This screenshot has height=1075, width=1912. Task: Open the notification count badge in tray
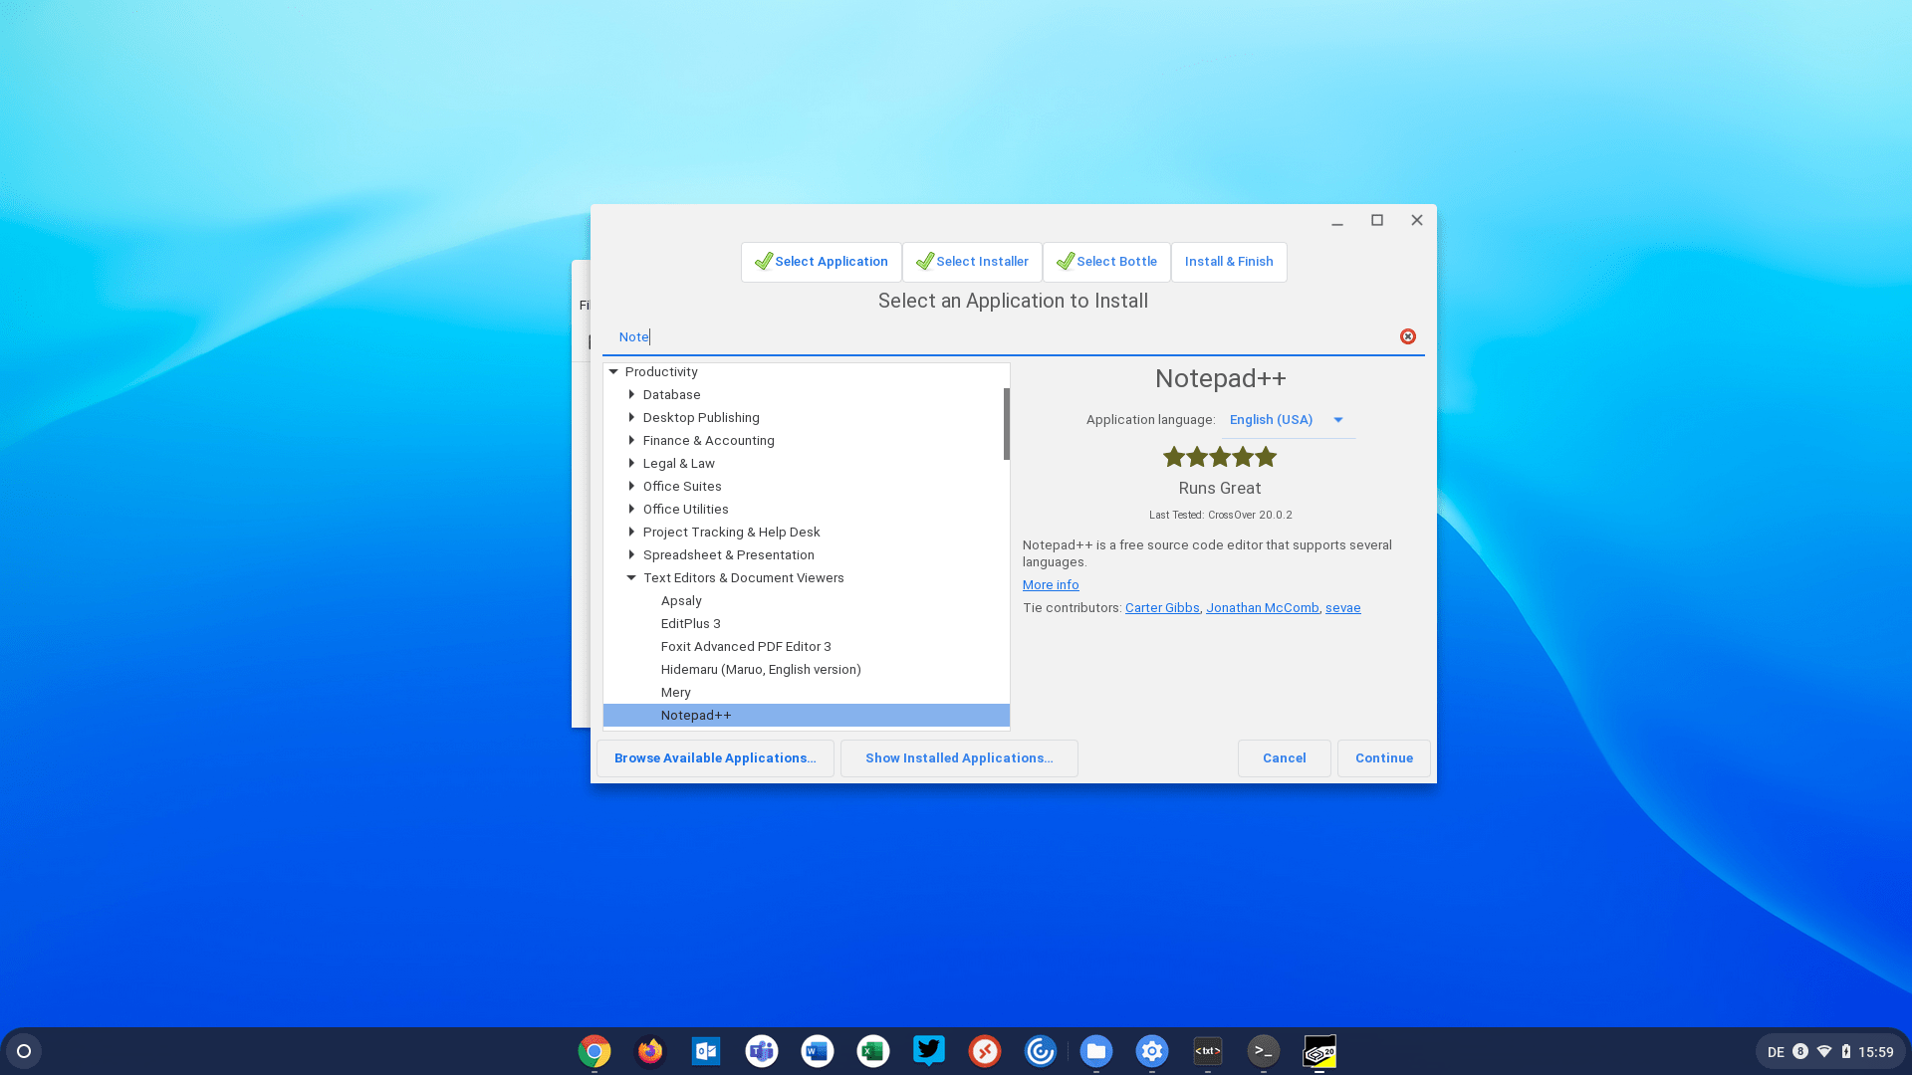(1800, 1051)
